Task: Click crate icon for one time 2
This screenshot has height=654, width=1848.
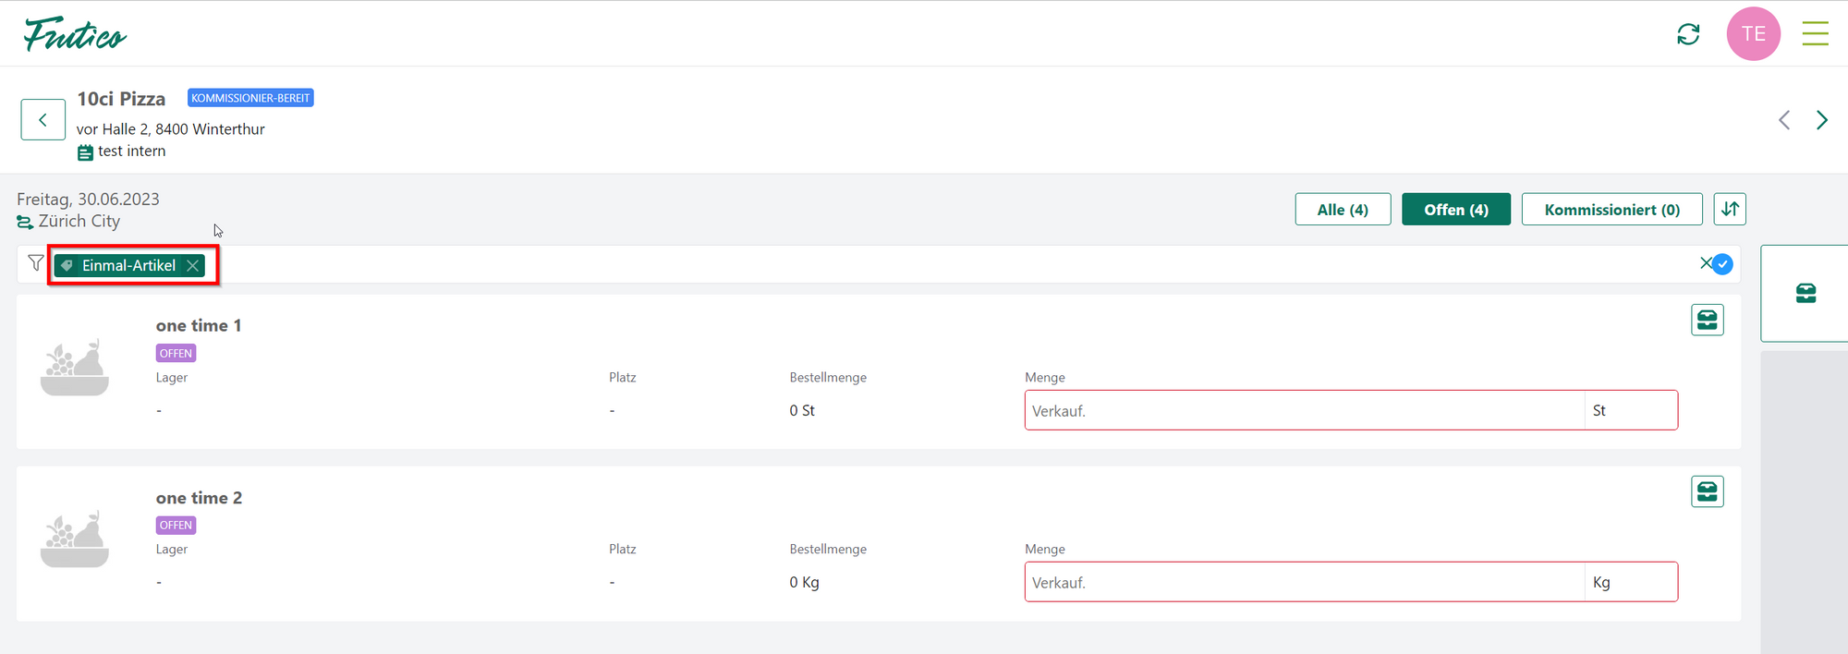Action: point(1707,492)
